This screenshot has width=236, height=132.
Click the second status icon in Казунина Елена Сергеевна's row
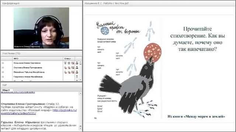(x=69, y=63)
